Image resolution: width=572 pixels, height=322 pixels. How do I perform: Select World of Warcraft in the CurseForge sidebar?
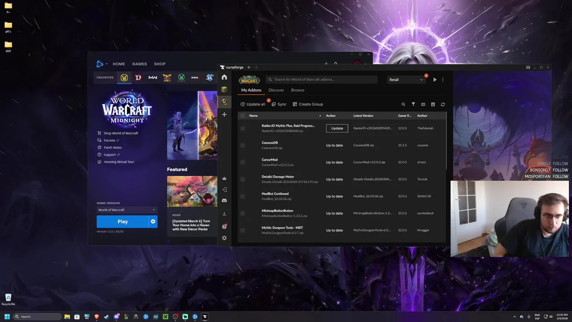click(x=224, y=102)
